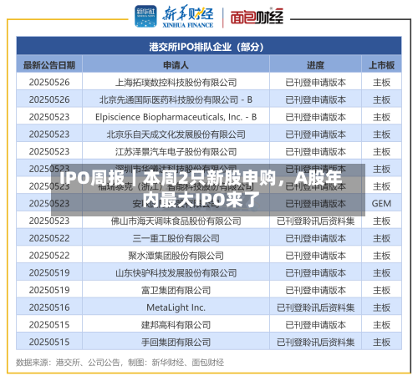
Task: Click 已刊登聆讯后资料集 in 手回集团 row
Action: point(315,342)
